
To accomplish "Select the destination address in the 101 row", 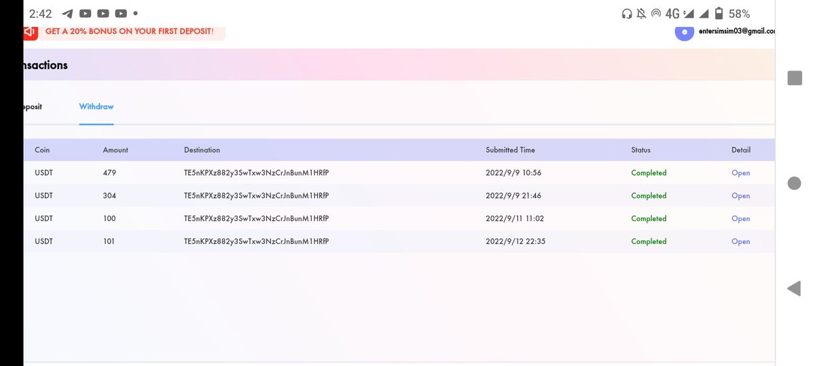I will pos(257,241).
